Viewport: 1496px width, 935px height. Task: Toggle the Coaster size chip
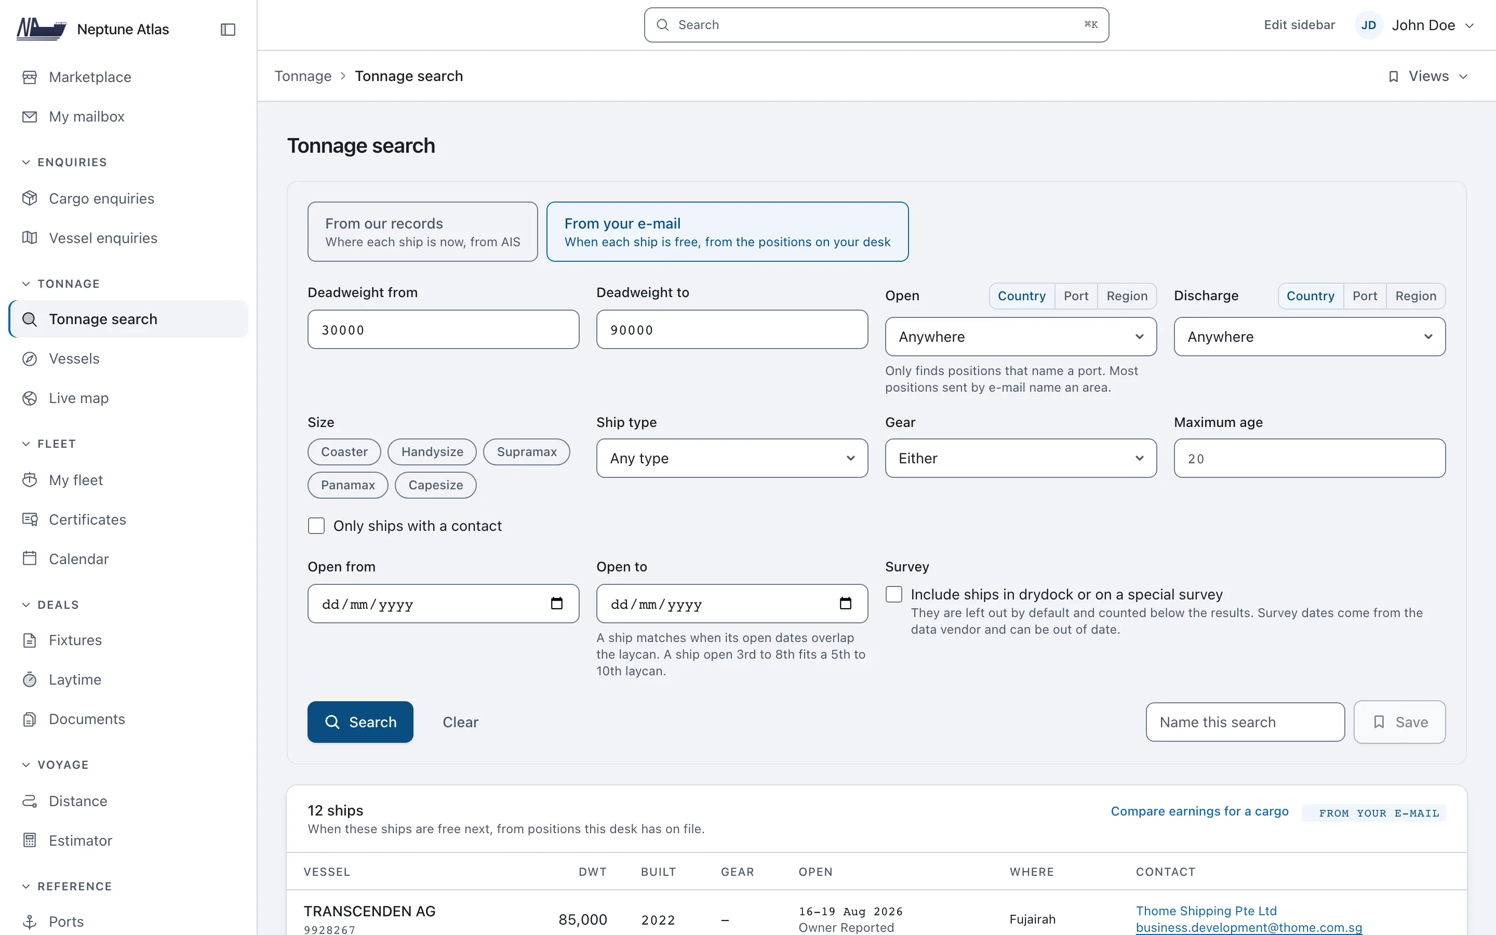(x=344, y=452)
